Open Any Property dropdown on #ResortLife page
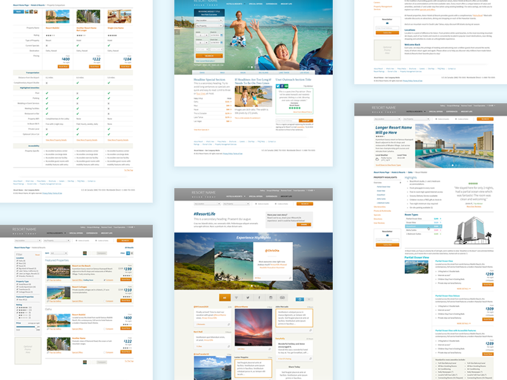Screen dimensions: 507x380 pyautogui.click(x=236, y=204)
